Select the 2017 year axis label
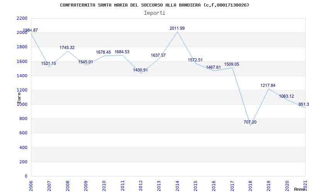Viewport: 309px width, 193px height. coord(232,186)
